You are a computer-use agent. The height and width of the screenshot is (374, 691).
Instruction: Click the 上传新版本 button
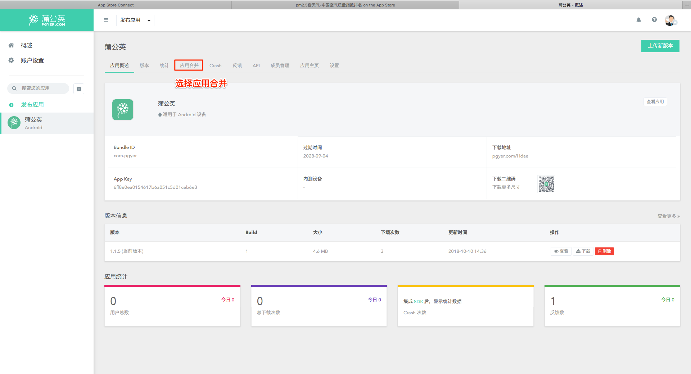tap(660, 46)
